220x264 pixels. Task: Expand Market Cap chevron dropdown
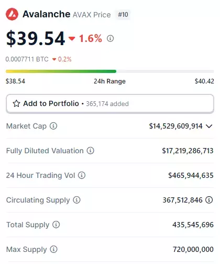209,126
